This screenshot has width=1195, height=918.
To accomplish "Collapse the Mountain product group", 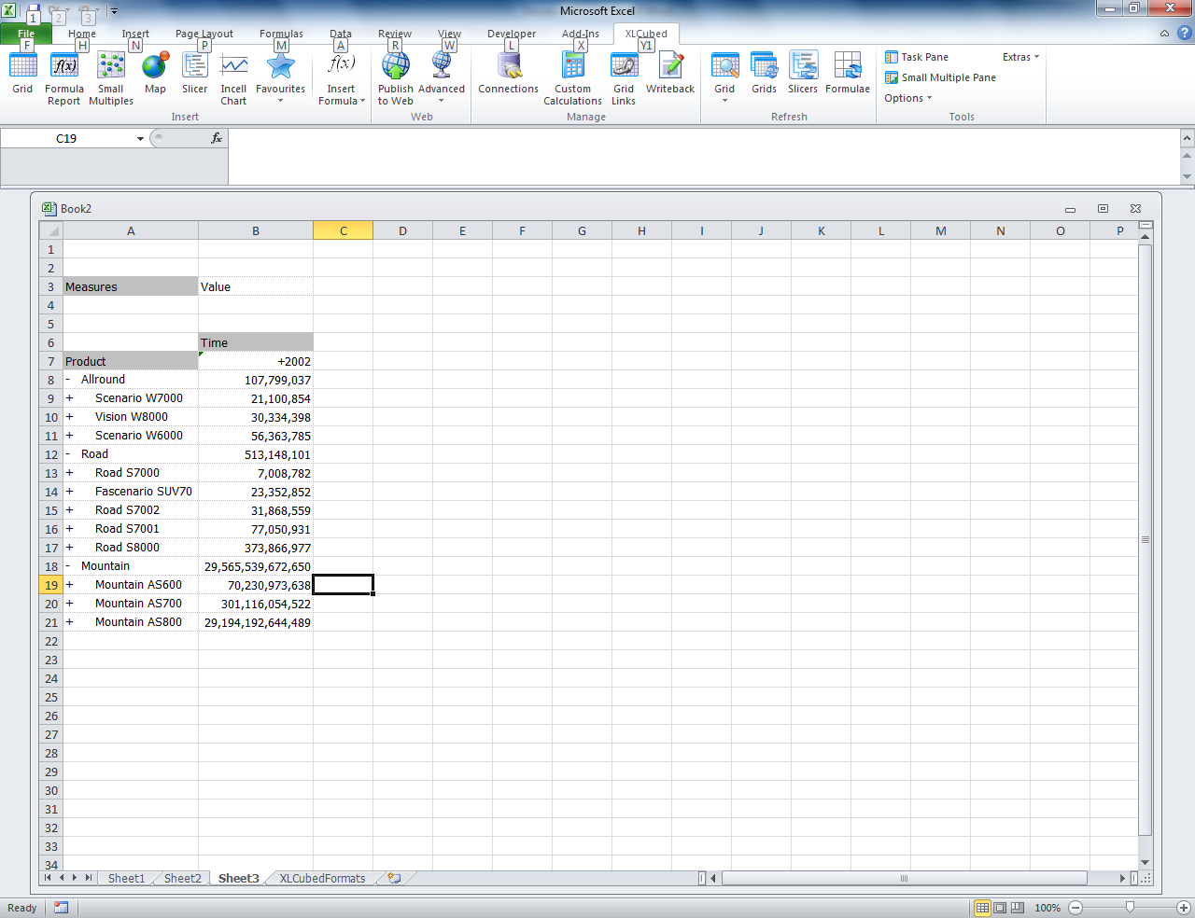I will point(68,566).
